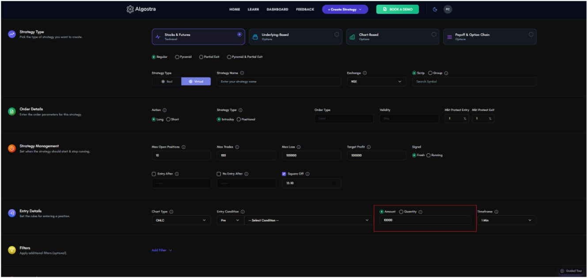Screen dimensions: 588x278
Task: Switch strategy type to Real
Action: coord(167,82)
